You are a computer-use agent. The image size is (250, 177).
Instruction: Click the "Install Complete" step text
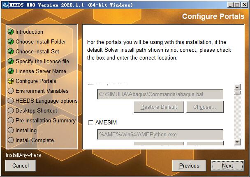click(x=35, y=140)
